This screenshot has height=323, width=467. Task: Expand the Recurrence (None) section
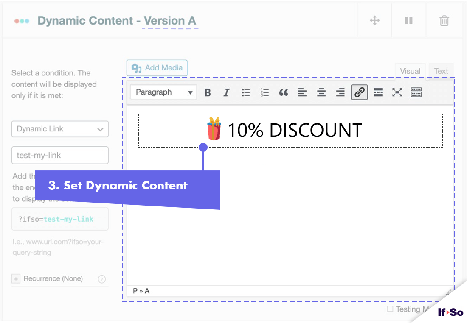click(x=16, y=278)
